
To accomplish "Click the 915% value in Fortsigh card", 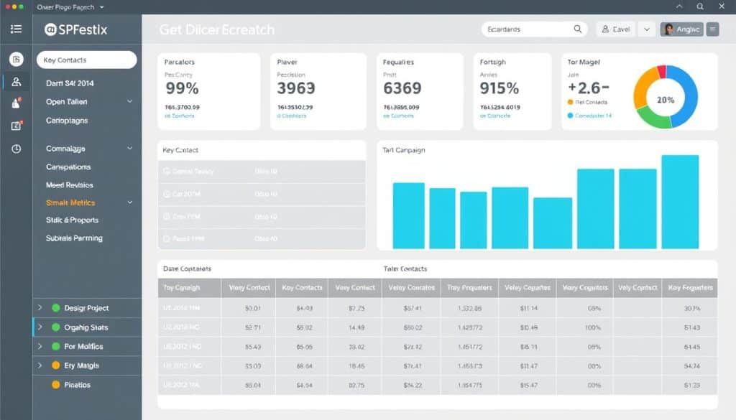I will tap(500, 88).
